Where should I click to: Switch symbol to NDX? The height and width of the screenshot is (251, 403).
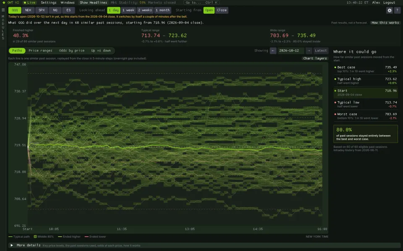coord(28,10)
